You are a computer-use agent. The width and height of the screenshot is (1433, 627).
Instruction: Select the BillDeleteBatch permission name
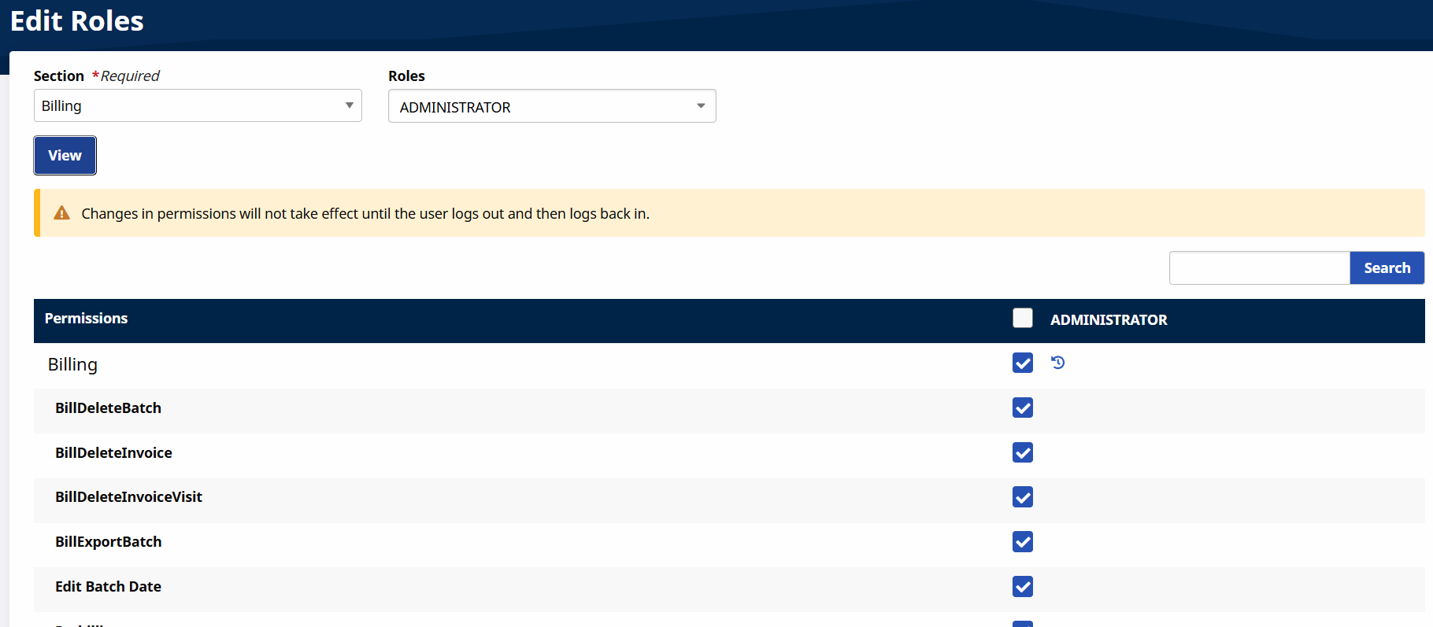pyautogui.click(x=108, y=408)
